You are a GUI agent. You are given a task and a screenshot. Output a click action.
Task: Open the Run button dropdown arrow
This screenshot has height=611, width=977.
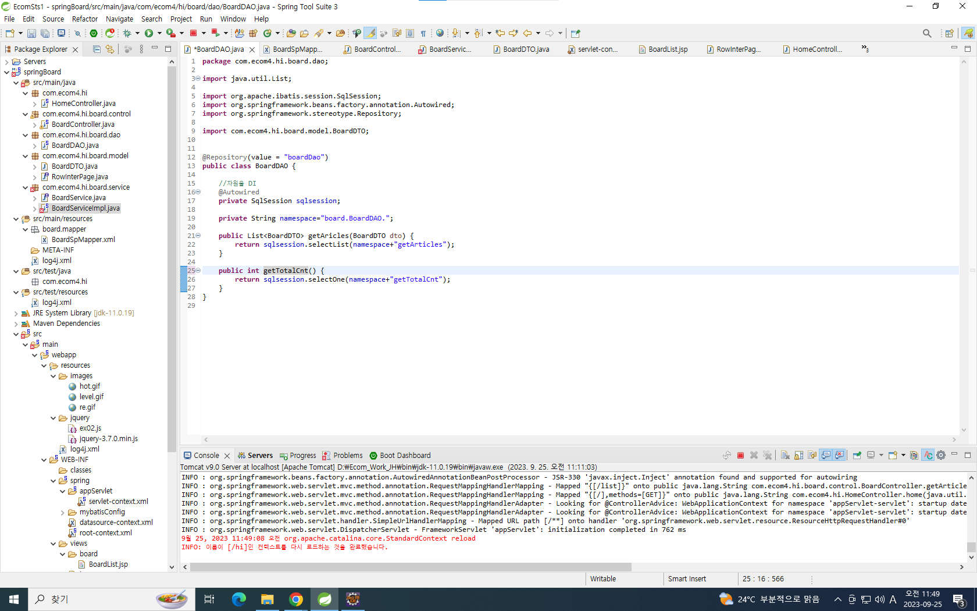pos(159,33)
